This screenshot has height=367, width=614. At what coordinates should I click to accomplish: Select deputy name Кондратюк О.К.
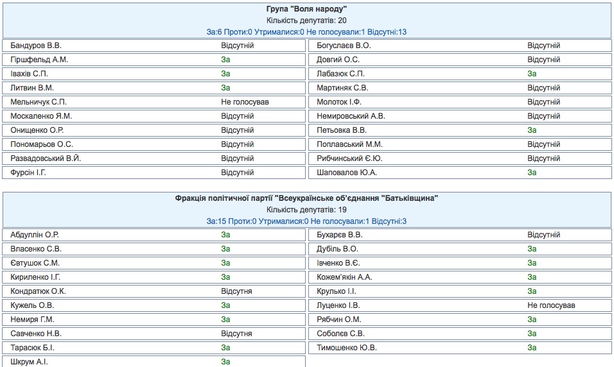coord(38,291)
